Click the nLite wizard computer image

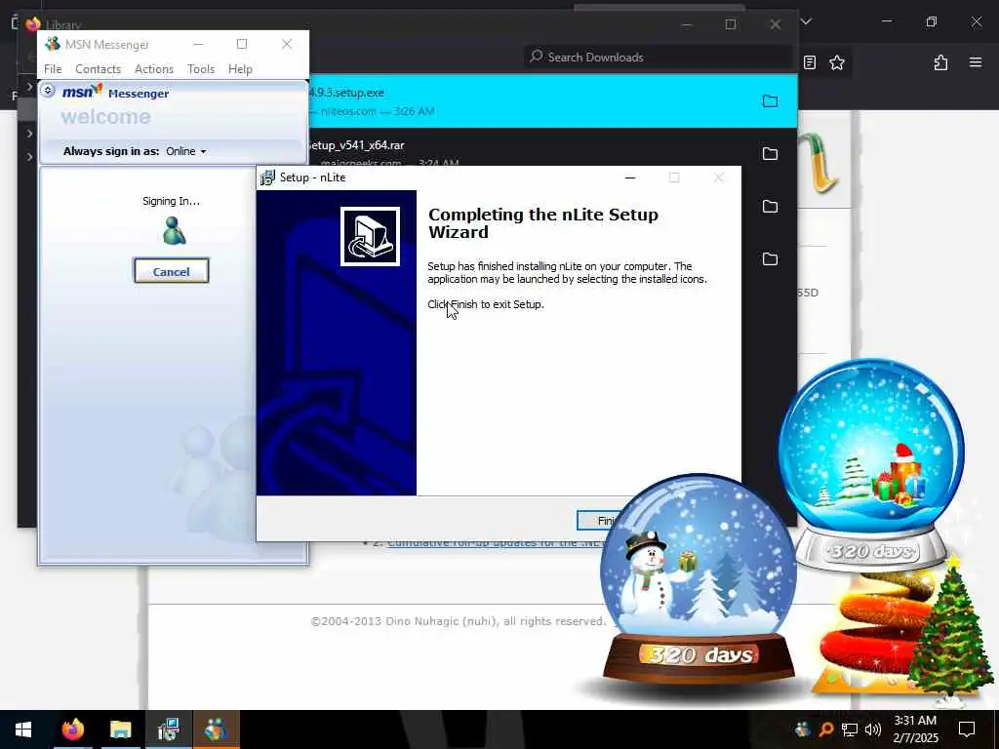[x=370, y=236]
